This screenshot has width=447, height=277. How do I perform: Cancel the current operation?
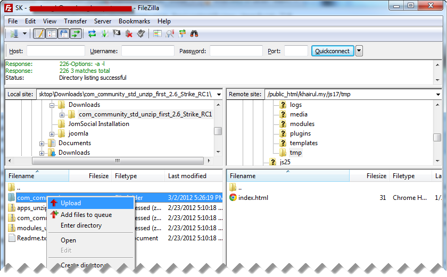[x=117, y=33]
